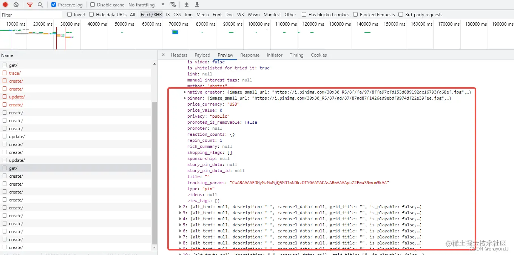Viewport: 514px width, 255px height.
Task: Select the repin_count: 1 line
Action: 205,140
